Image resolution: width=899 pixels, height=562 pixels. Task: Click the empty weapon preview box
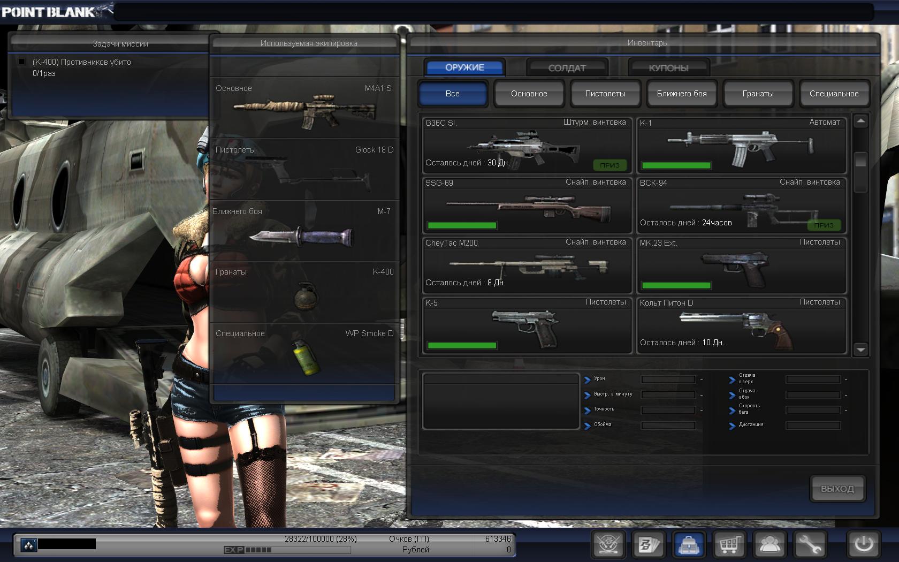tap(501, 401)
